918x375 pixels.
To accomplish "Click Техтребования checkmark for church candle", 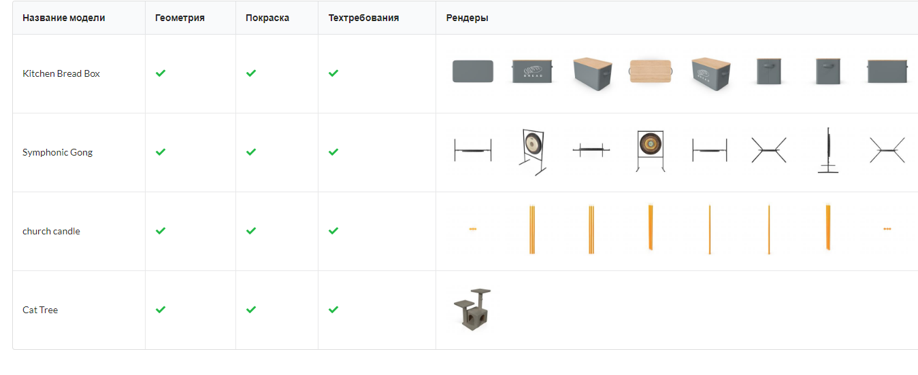I will [333, 231].
